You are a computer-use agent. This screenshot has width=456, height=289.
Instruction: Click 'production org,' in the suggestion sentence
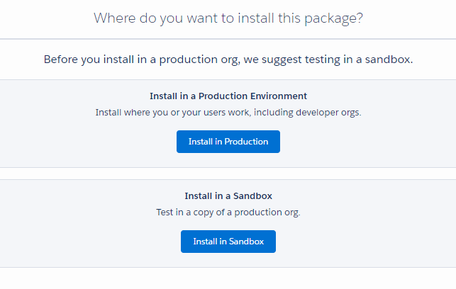pyautogui.click(x=200, y=59)
